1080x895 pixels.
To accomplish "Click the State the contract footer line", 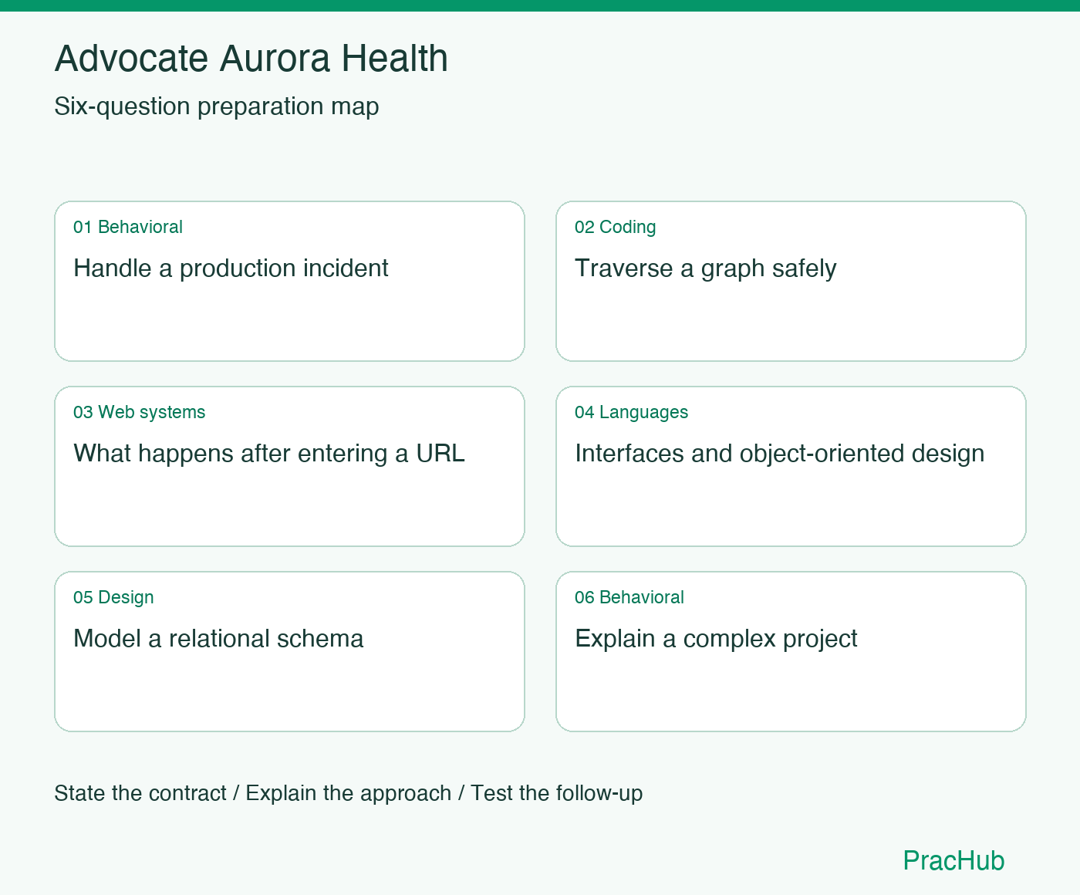I will [349, 793].
